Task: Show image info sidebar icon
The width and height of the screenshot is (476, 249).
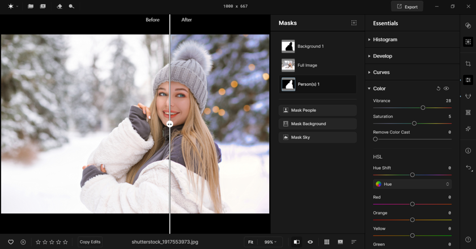Action: click(468, 151)
